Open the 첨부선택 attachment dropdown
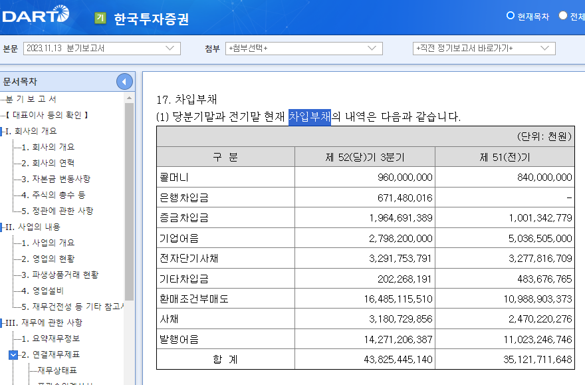 point(306,48)
